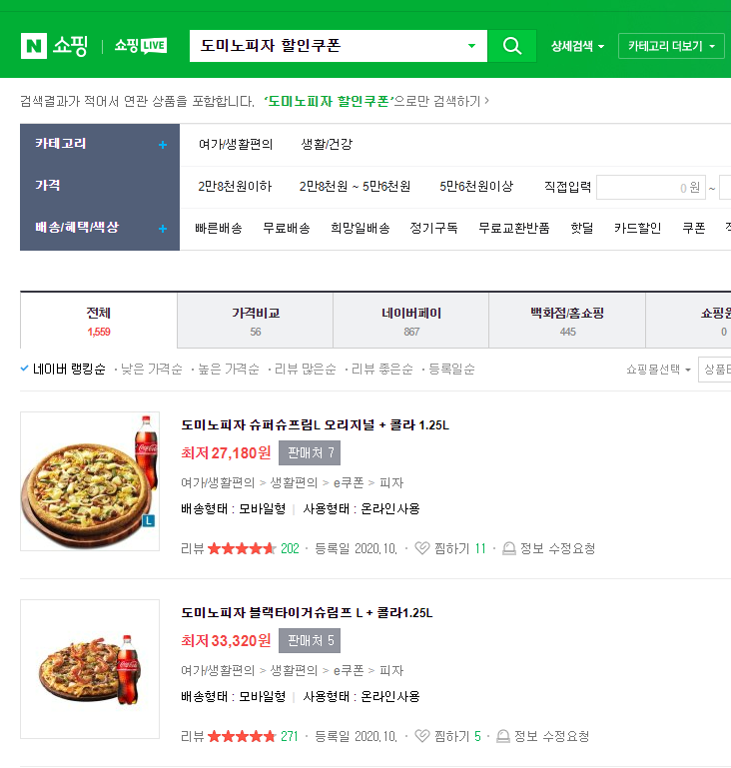Open the 271 reviews count
Image resolution: width=731 pixels, height=768 pixels.
(290, 736)
